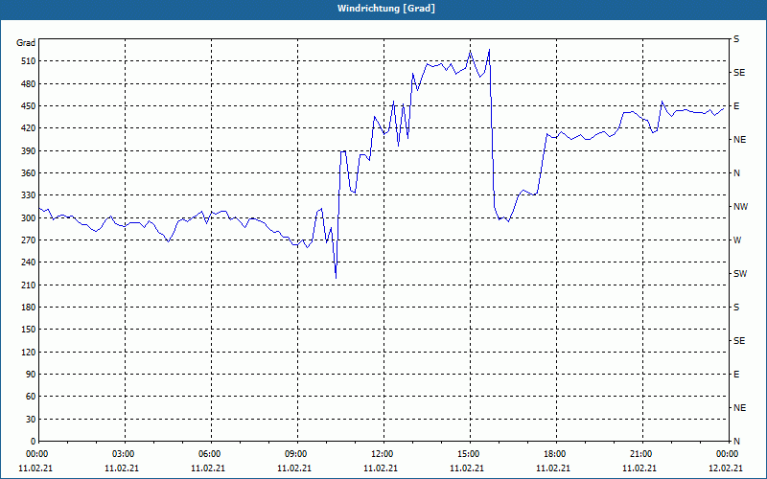The height and width of the screenshot is (479, 767).
Task: Click the 18:00 time label
Action: (553, 454)
